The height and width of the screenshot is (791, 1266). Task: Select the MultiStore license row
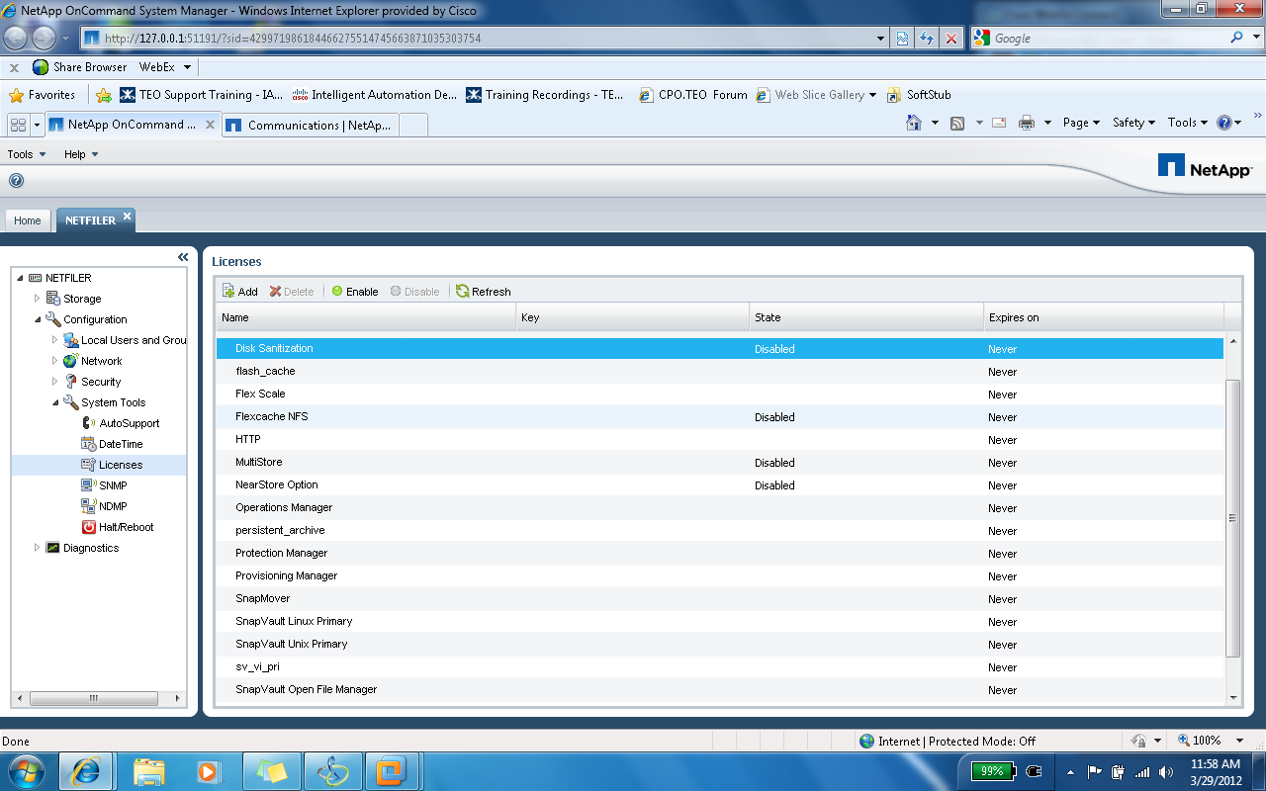click(720, 463)
